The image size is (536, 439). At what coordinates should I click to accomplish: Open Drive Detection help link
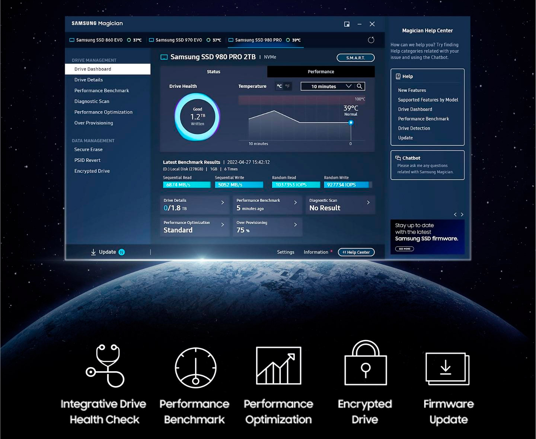point(414,128)
